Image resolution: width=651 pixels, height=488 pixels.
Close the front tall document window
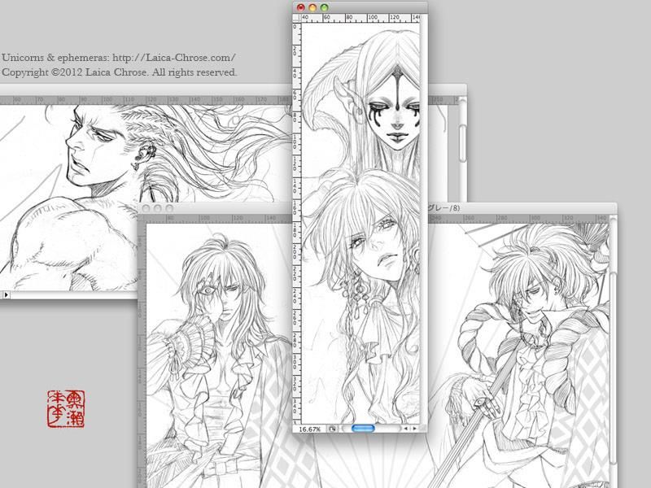[300, 7]
